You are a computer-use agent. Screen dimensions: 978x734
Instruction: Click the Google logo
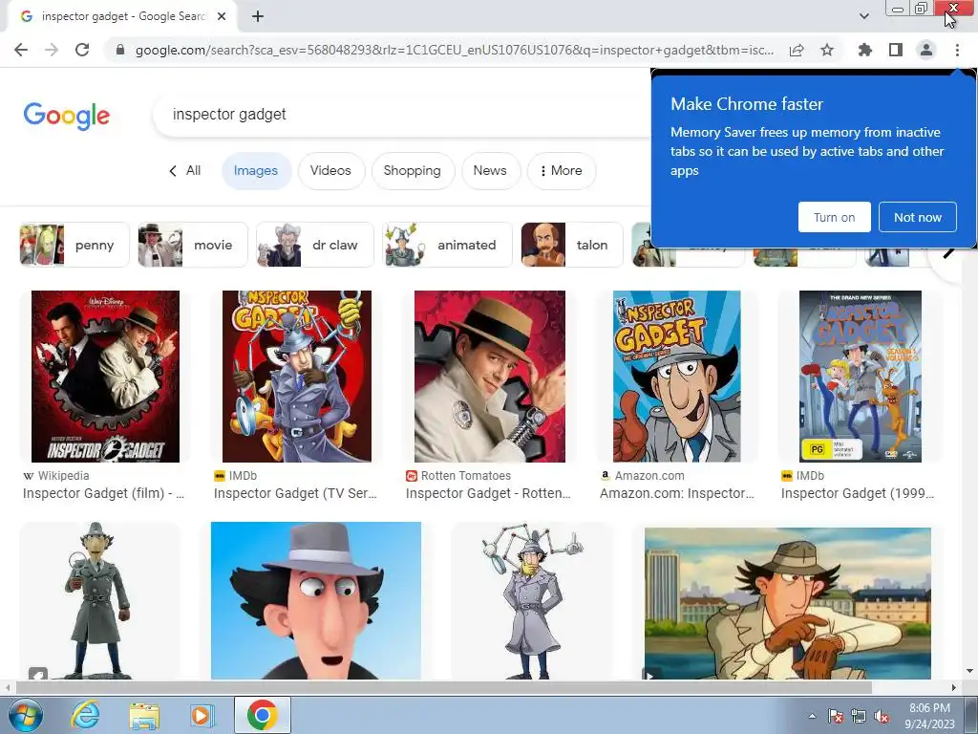point(67,116)
